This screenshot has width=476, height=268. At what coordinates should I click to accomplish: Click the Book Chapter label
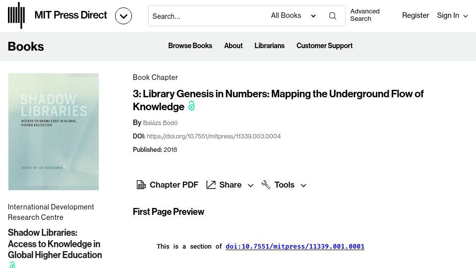click(155, 77)
